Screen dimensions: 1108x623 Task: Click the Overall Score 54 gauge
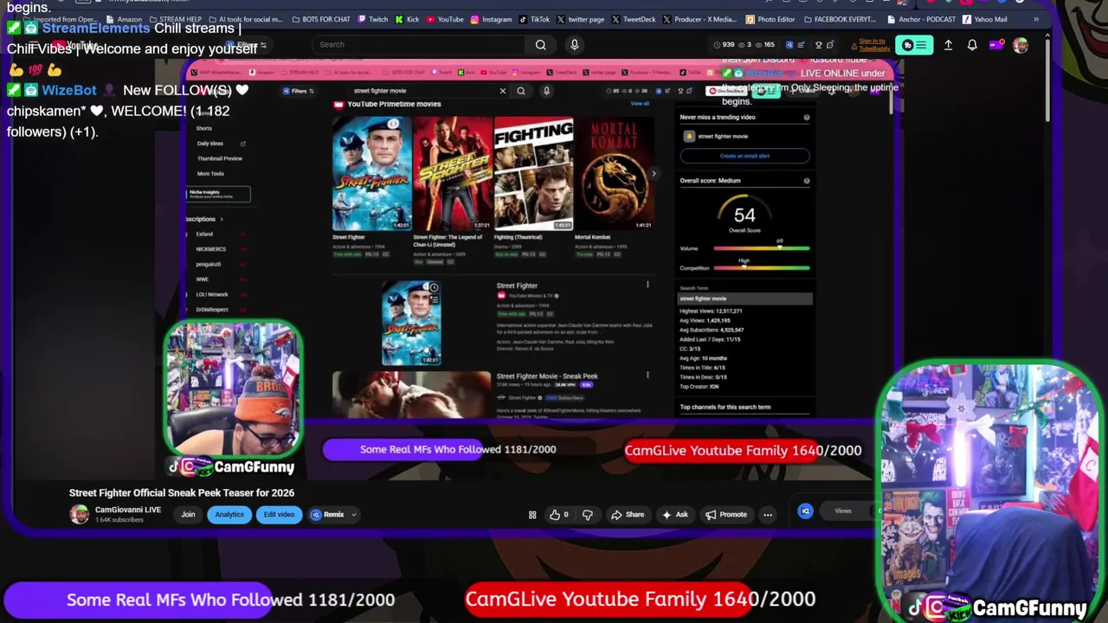pyautogui.click(x=744, y=215)
